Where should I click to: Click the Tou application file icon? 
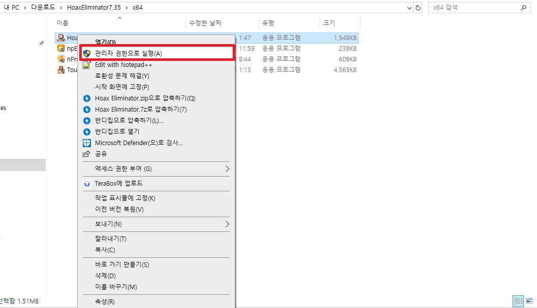[x=61, y=70]
